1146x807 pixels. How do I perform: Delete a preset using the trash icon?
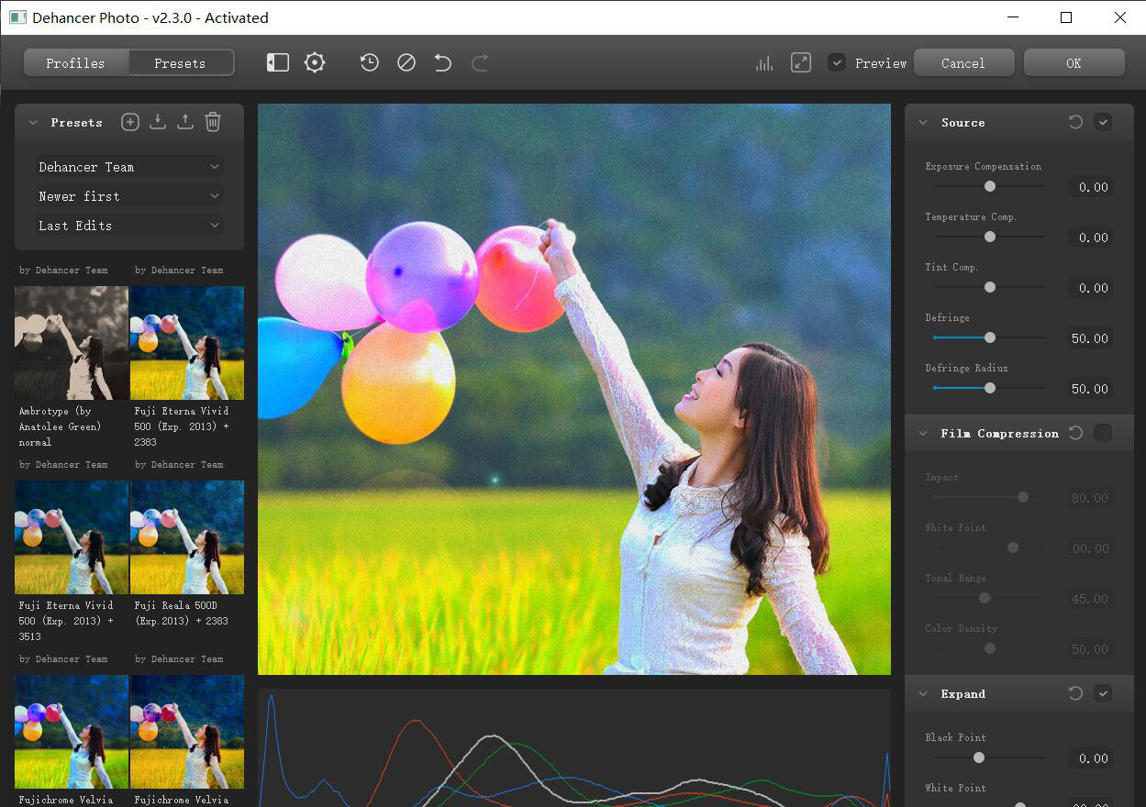213,121
